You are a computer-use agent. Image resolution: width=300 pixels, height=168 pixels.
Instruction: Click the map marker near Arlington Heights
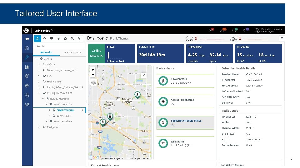pyautogui.click(x=137, y=95)
